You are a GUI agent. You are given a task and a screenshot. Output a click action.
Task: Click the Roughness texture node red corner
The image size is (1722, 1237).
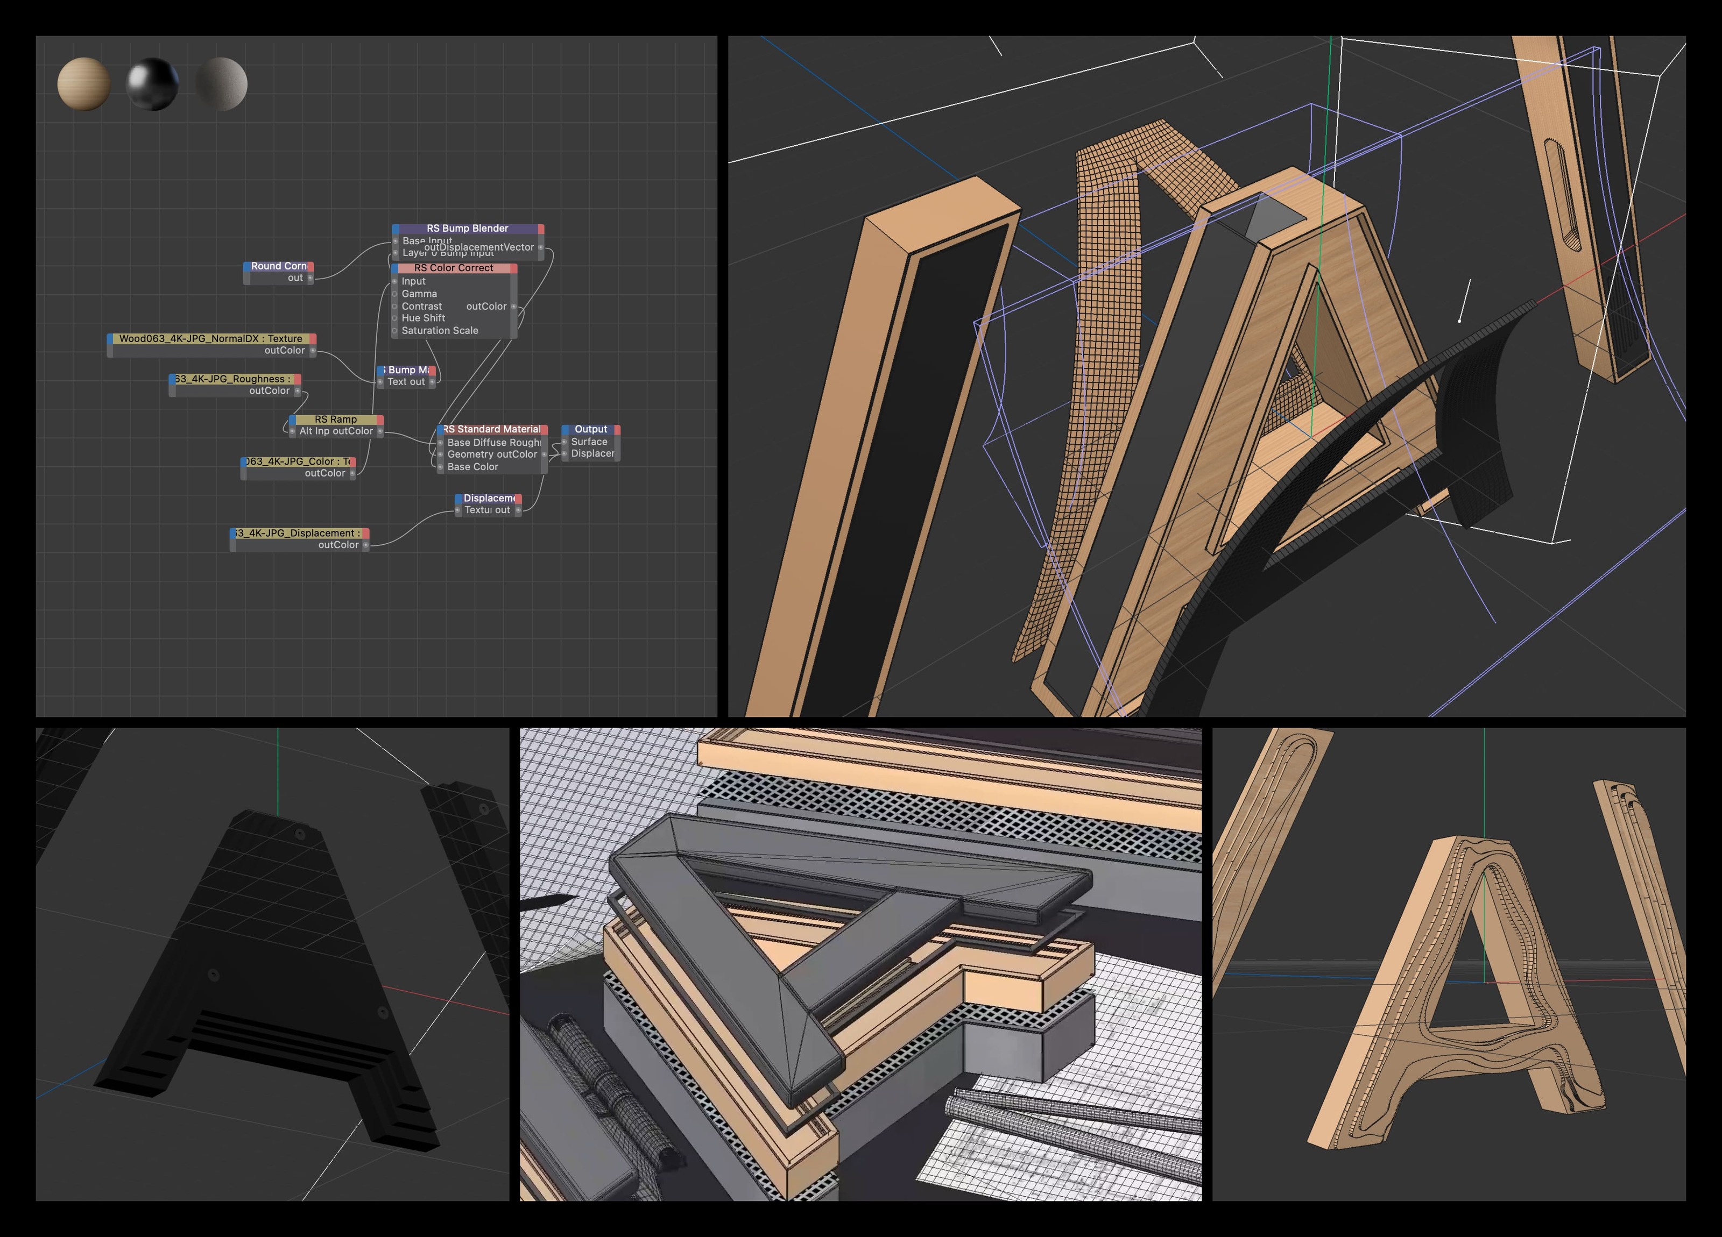click(298, 380)
